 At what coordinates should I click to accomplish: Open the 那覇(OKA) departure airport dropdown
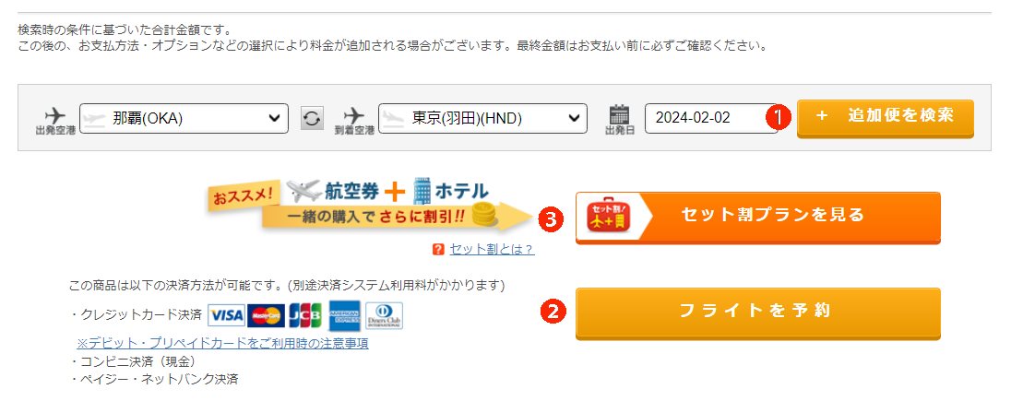click(x=184, y=119)
